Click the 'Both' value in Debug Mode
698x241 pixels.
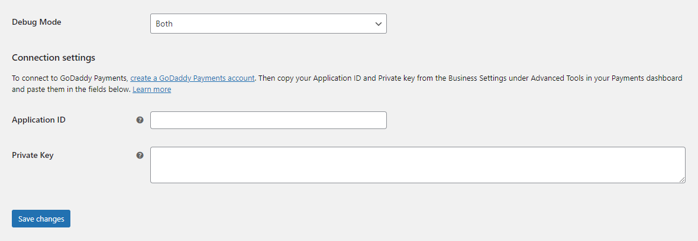(x=164, y=24)
